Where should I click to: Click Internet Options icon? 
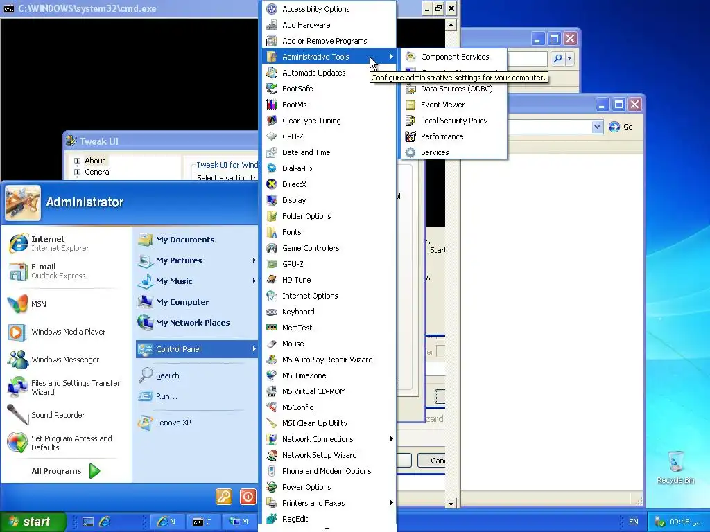point(272,296)
